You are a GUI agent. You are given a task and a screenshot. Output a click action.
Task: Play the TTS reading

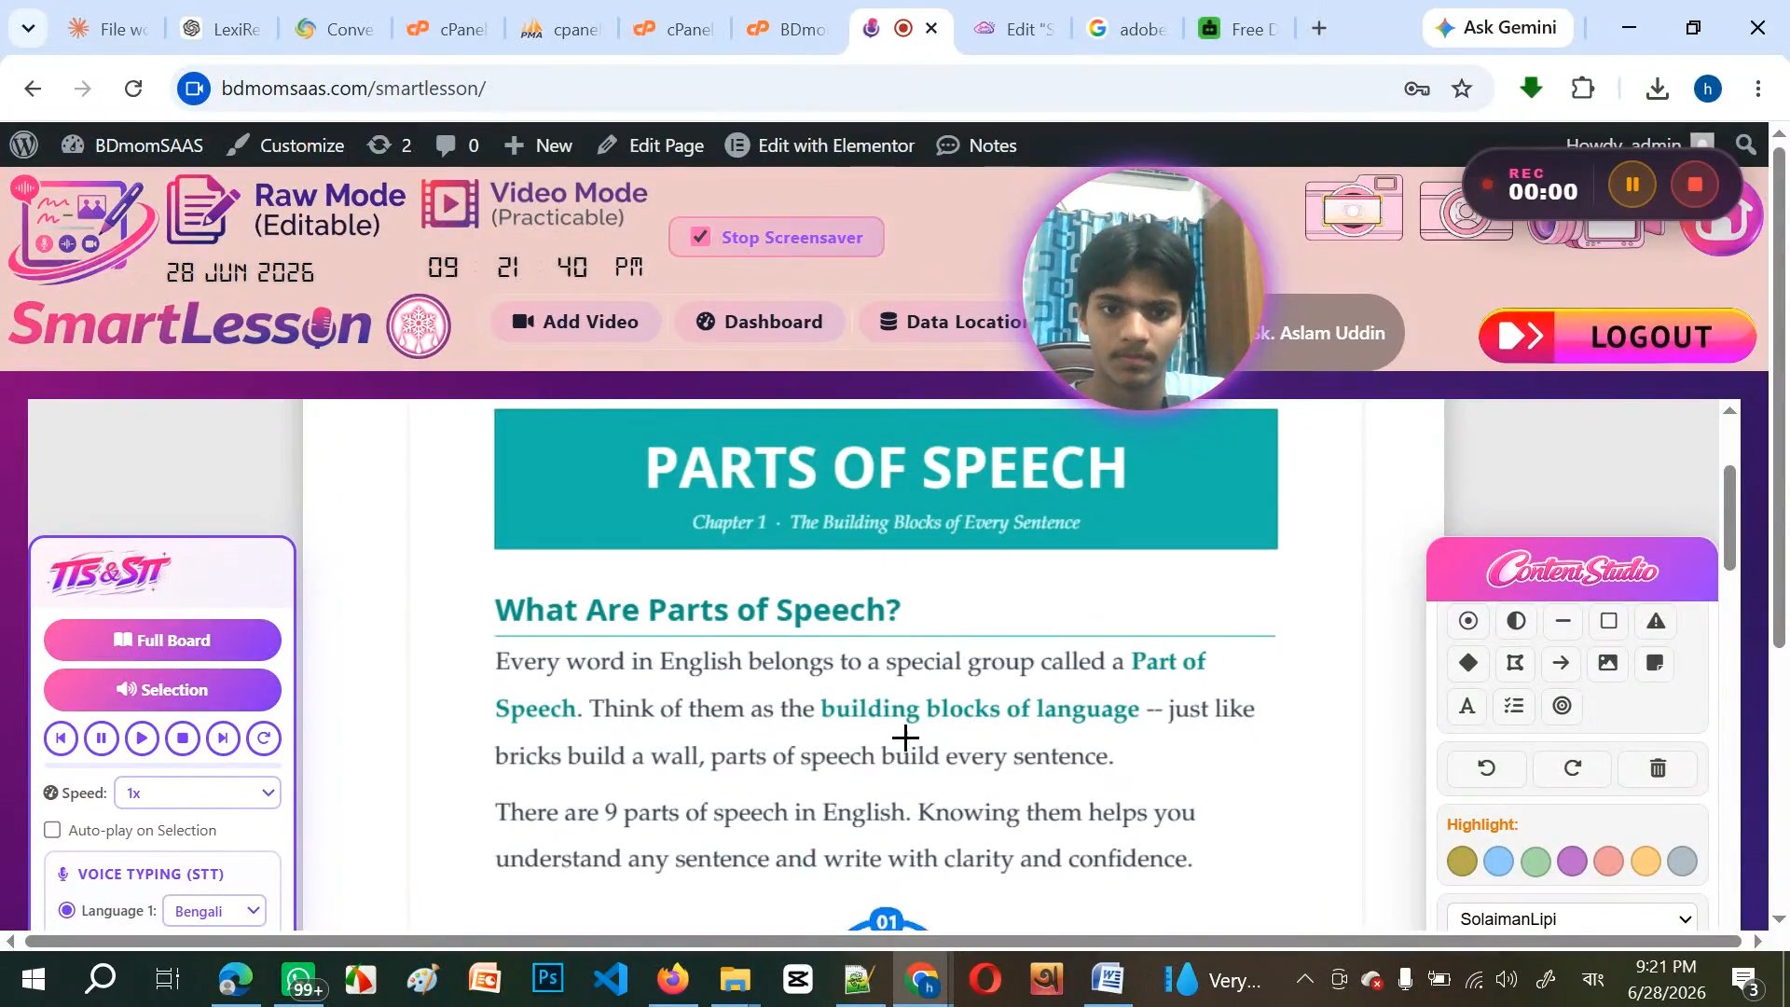142,738
